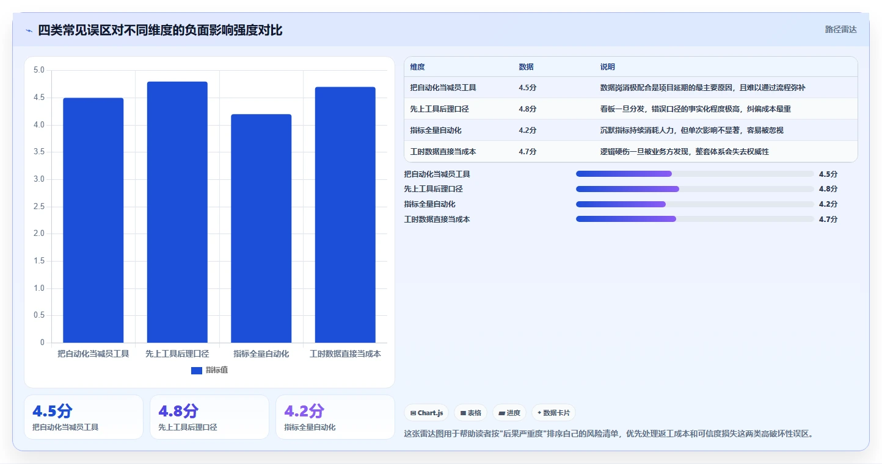Open the 4.8分 stat card

(x=210, y=417)
